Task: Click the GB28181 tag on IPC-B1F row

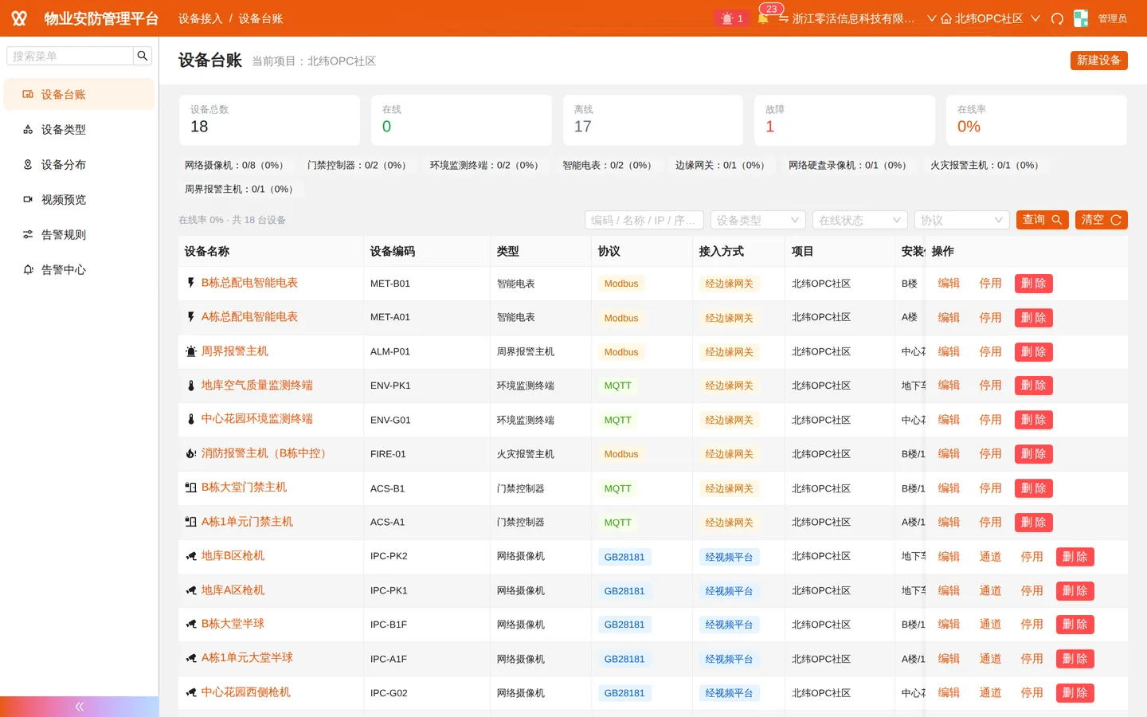Action: [x=624, y=625]
